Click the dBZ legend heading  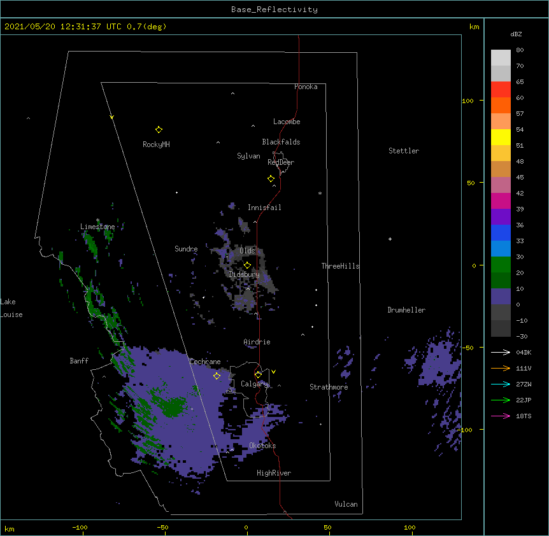click(516, 34)
